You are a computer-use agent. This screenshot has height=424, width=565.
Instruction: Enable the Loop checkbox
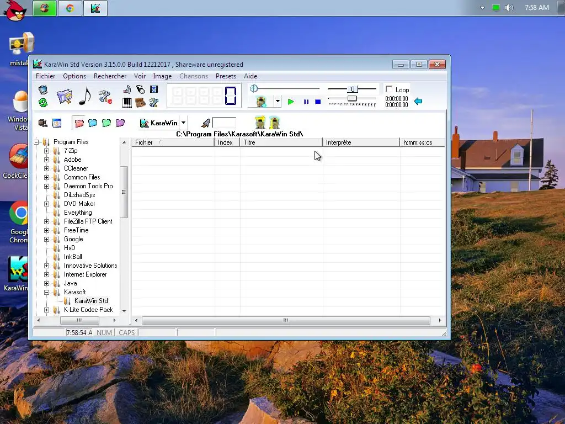point(389,89)
